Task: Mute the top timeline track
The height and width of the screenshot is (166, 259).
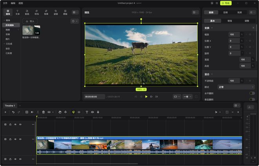Action: [x=20, y=125]
